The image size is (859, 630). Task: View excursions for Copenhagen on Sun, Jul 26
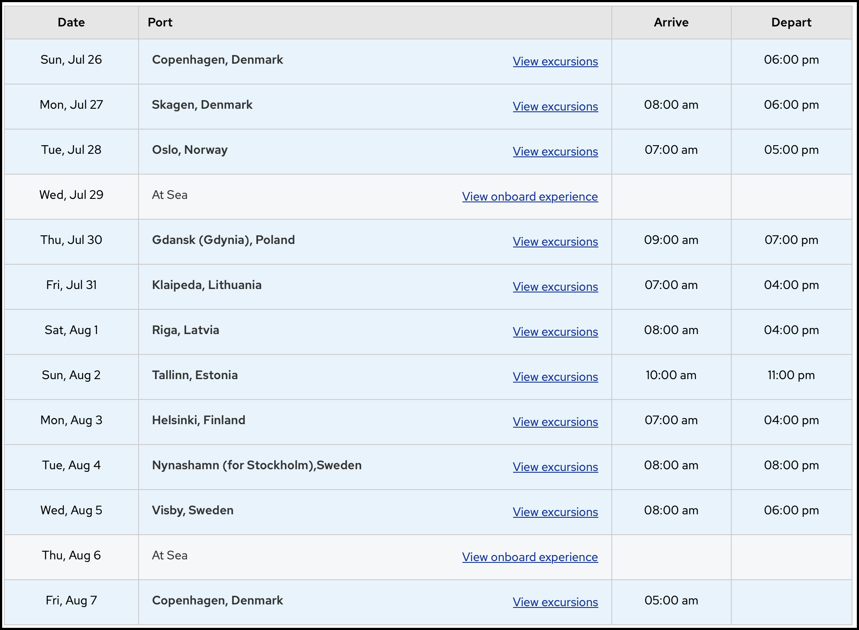(555, 62)
